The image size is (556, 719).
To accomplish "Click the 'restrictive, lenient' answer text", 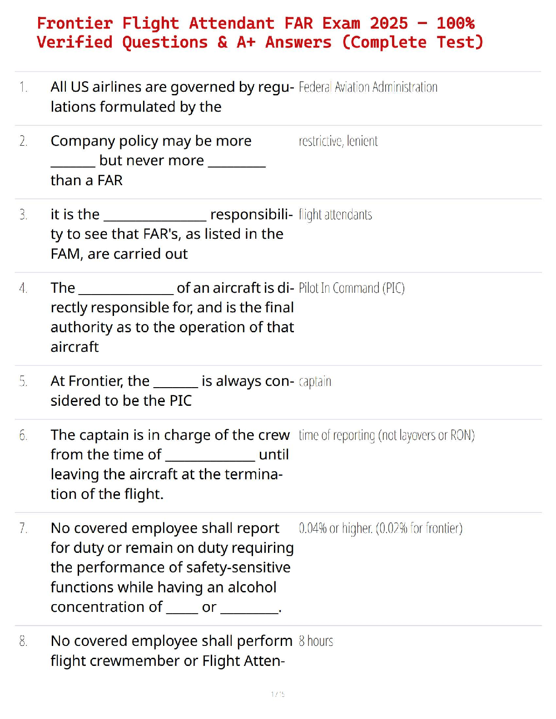I will pos(338,141).
